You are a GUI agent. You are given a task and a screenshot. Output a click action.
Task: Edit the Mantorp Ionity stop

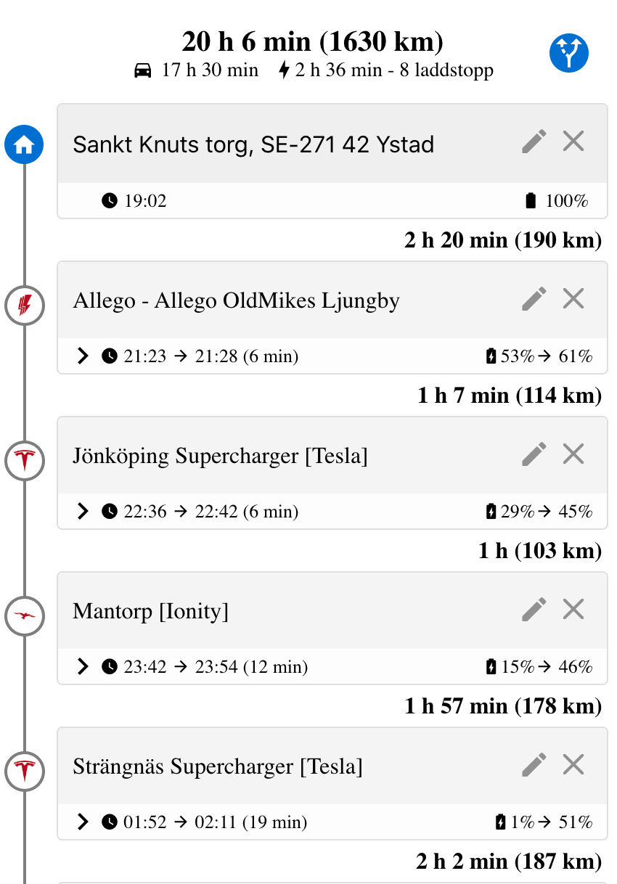534,610
